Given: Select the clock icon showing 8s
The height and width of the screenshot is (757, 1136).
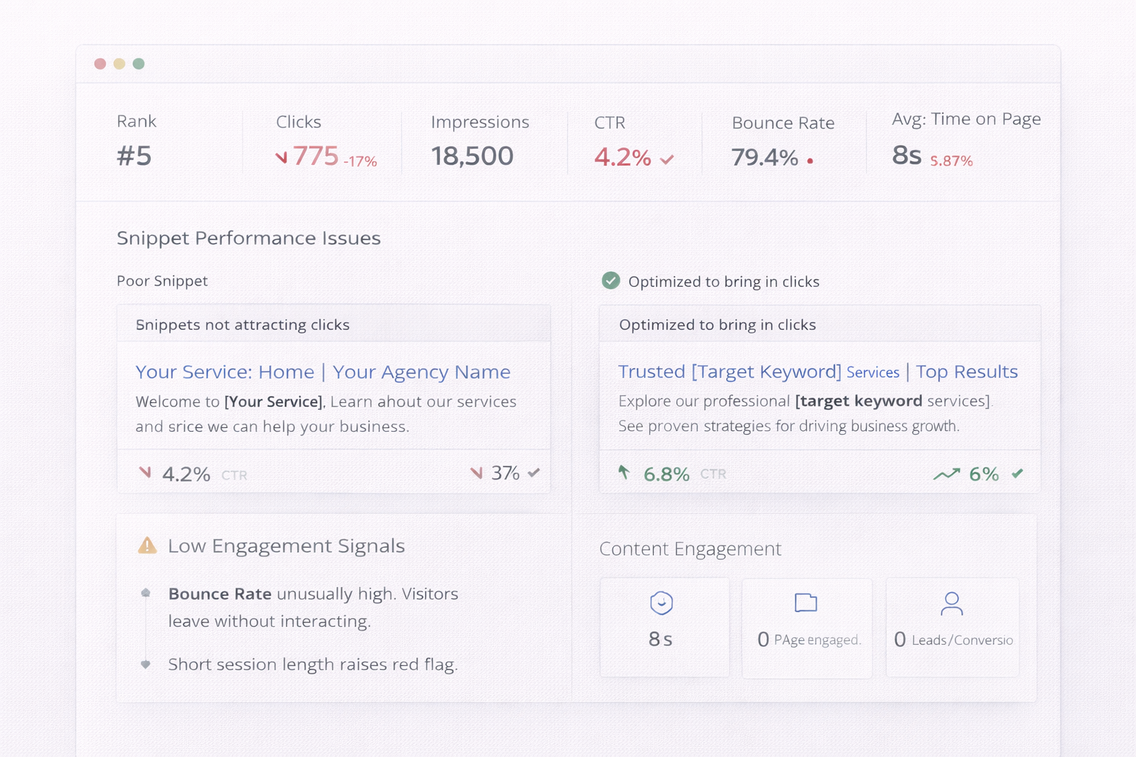Looking at the screenshot, I should pos(662,603).
